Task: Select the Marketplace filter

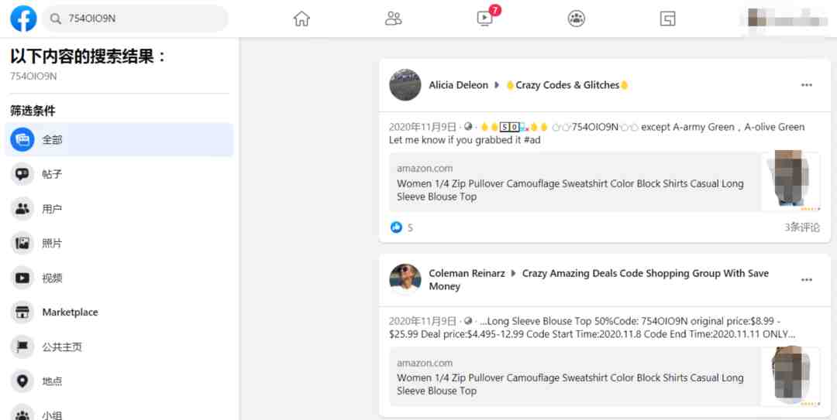Action: [119, 312]
